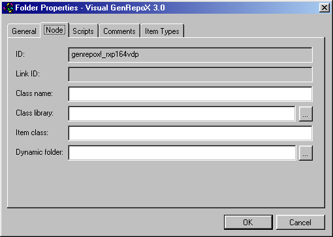Focus the Class name input field
This screenshot has width=333, height=237.
tap(190, 94)
